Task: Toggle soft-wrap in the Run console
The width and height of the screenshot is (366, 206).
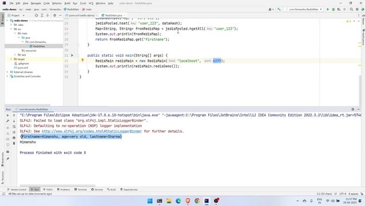Action: tap(14, 126)
